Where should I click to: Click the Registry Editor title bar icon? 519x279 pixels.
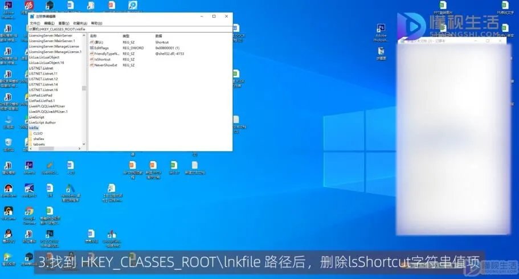click(32, 16)
